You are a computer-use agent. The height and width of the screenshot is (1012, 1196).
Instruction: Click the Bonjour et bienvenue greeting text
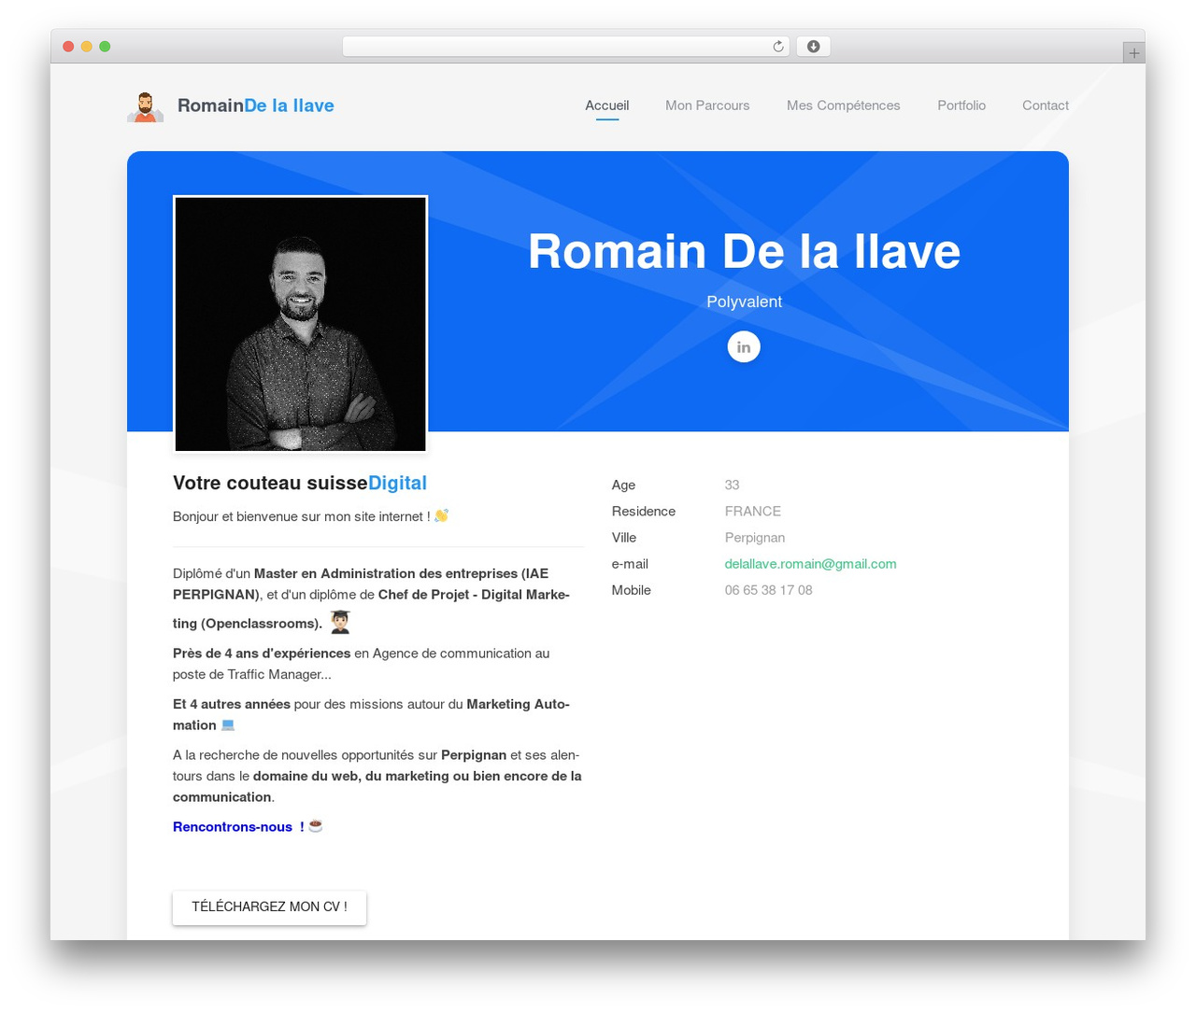(301, 516)
